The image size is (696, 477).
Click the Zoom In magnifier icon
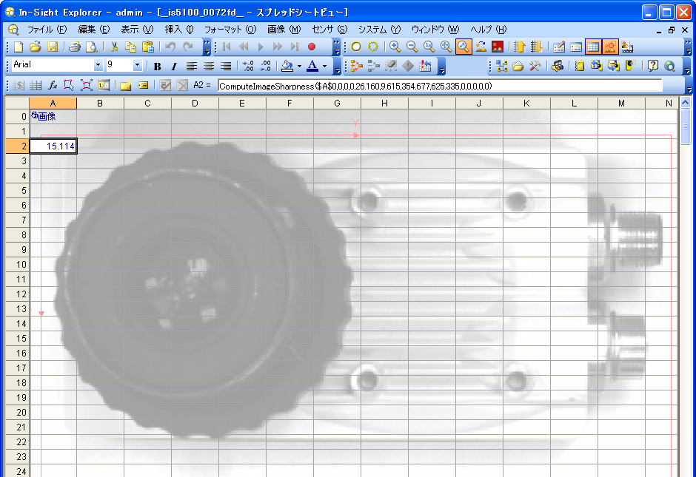[x=395, y=47]
